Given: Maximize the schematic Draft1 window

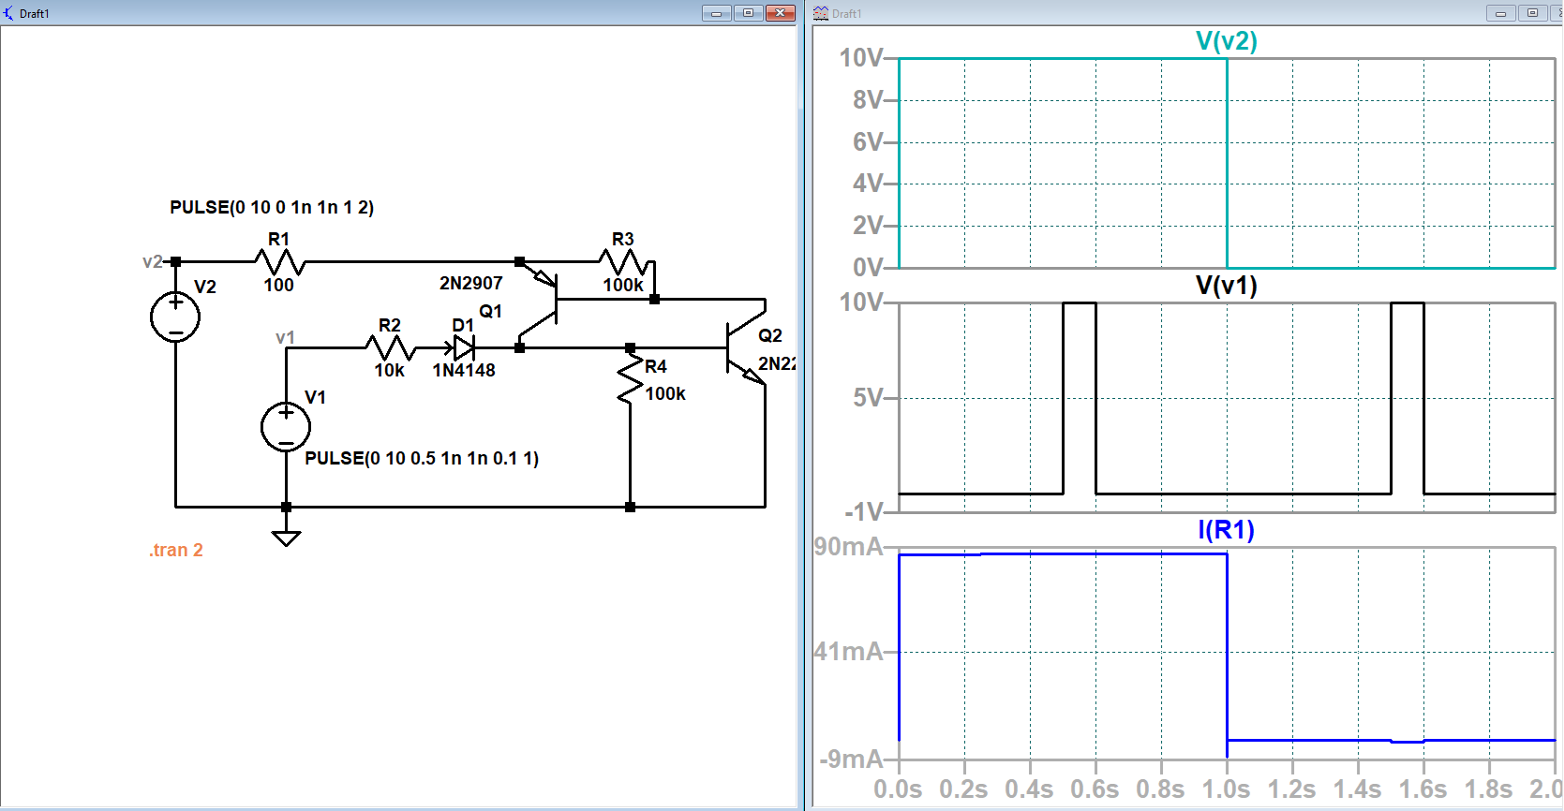Looking at the screenshot, I should click(x=748, y=13).
